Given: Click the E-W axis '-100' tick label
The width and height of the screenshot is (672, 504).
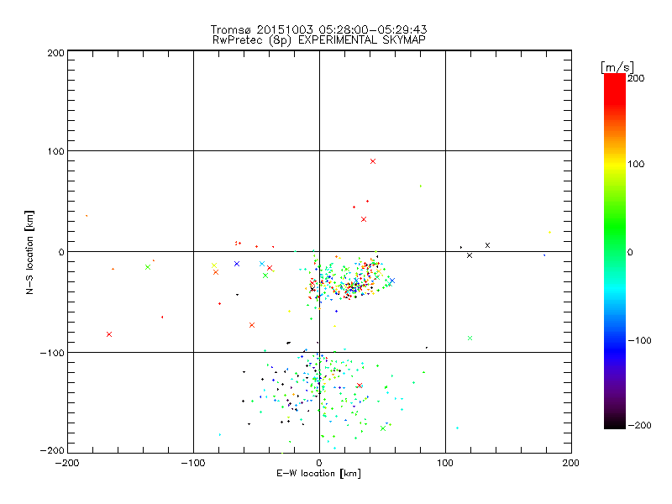Looking at the screenshot, I should pos(193,463).
